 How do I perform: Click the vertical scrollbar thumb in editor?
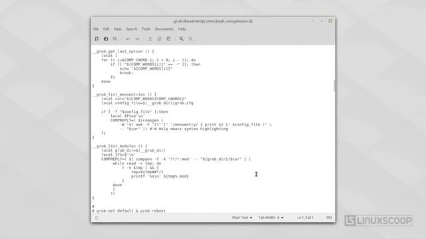pos(334,86)
